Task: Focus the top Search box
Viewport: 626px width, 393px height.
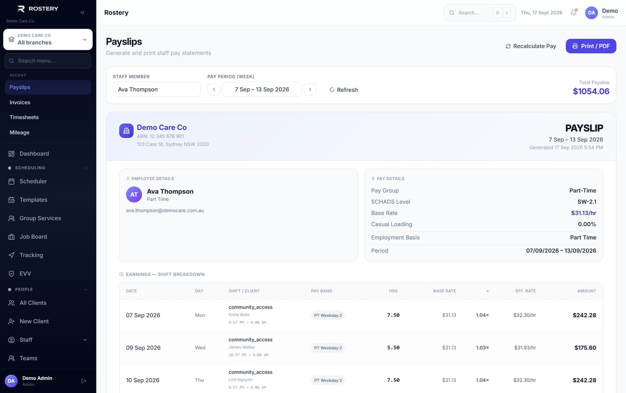Action: [480, 13]
